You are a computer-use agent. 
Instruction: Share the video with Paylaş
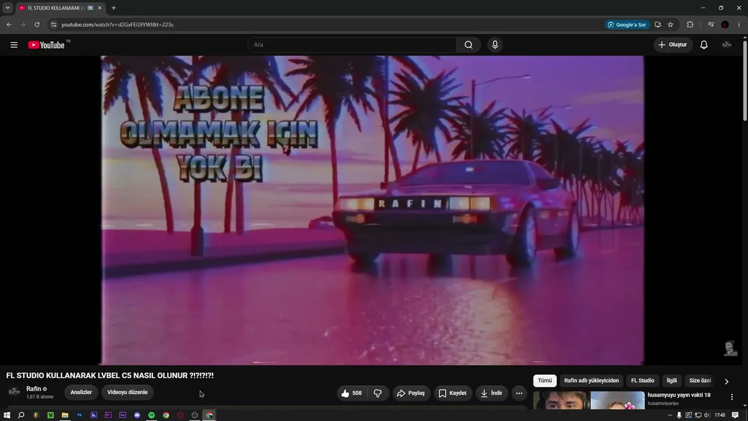[x=411, y=394]
